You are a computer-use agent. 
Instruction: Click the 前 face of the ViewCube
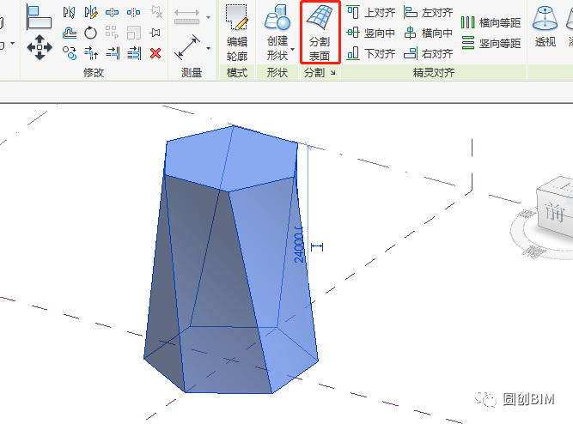555,213
